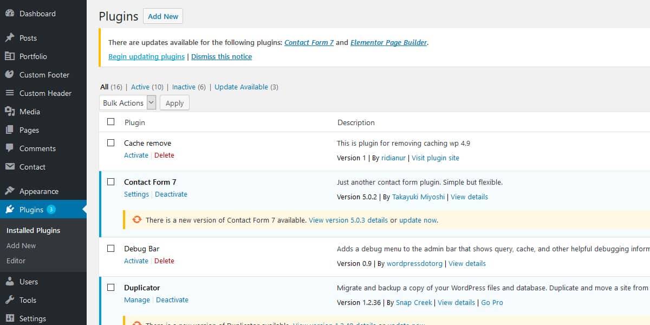Tick the Duplicator plugin checkbox
The image size is (650, 325).
(111, 287)
